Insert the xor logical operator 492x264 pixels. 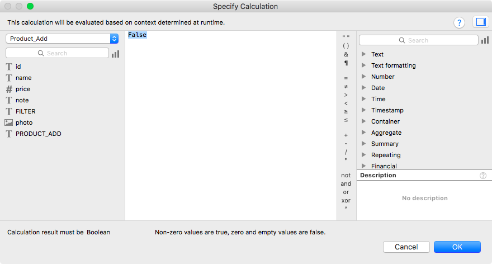coord(346,201)
